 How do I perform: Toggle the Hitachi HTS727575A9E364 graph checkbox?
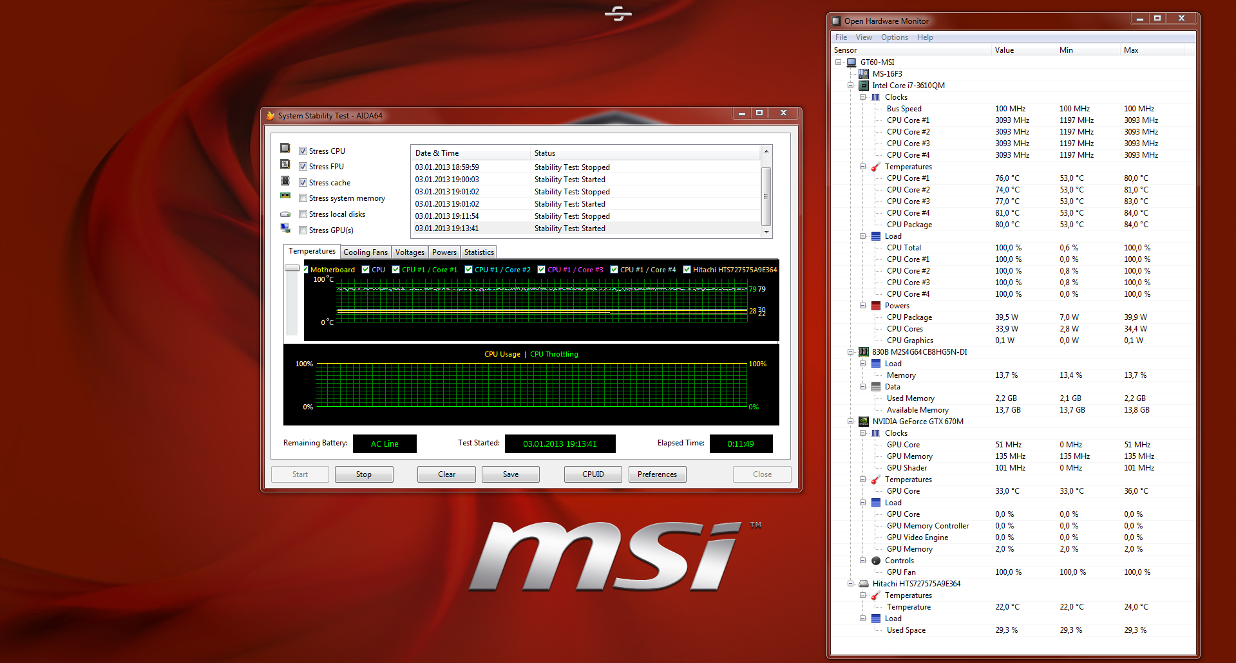click(687, 270)
